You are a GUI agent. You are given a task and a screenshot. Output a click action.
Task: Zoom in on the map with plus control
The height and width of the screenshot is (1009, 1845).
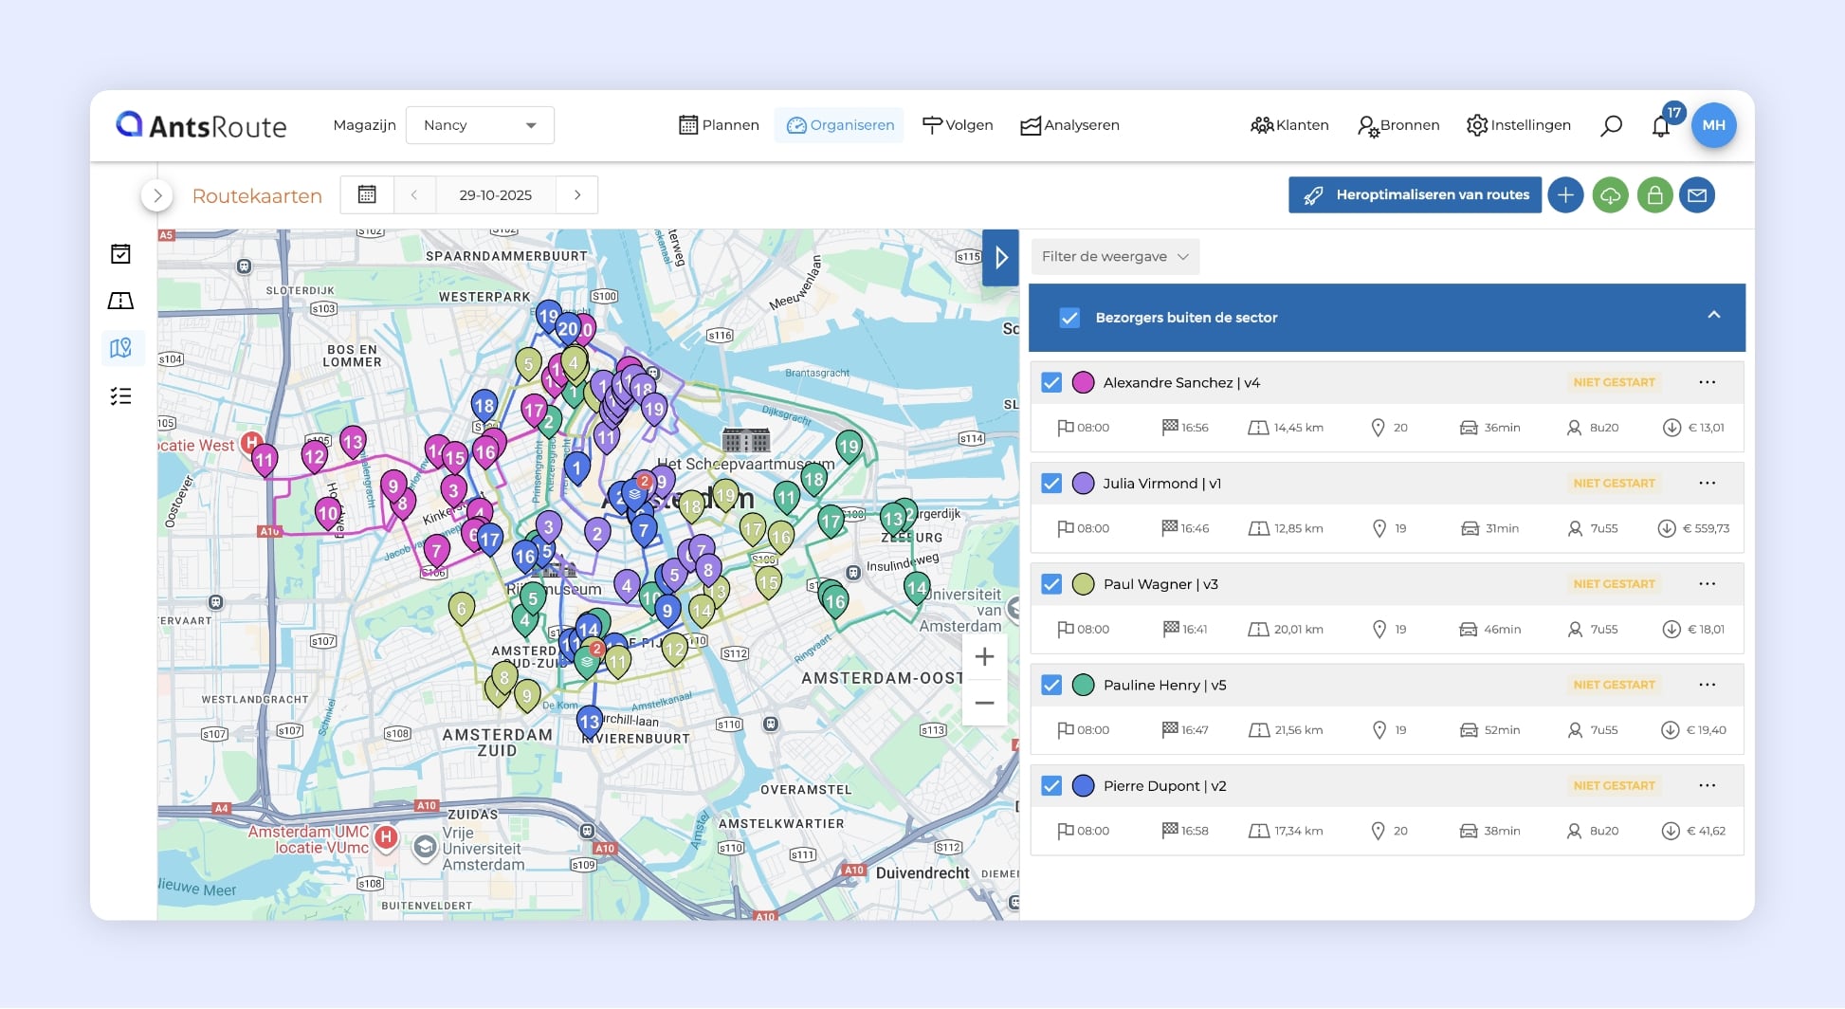(984, 656)
